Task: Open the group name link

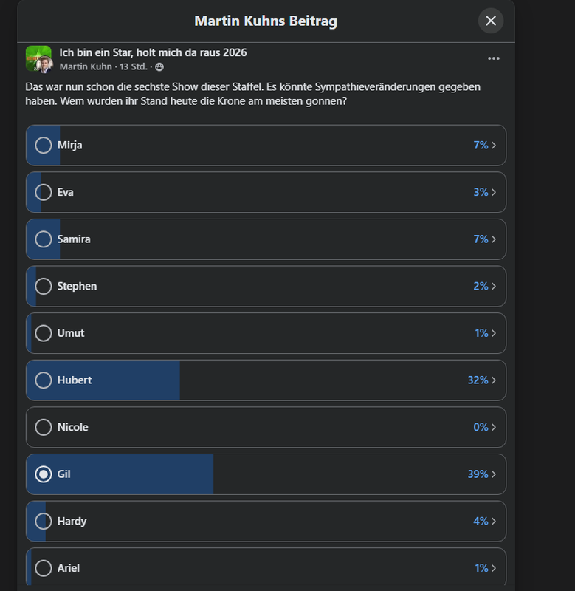Action: (x=153, y=52)
